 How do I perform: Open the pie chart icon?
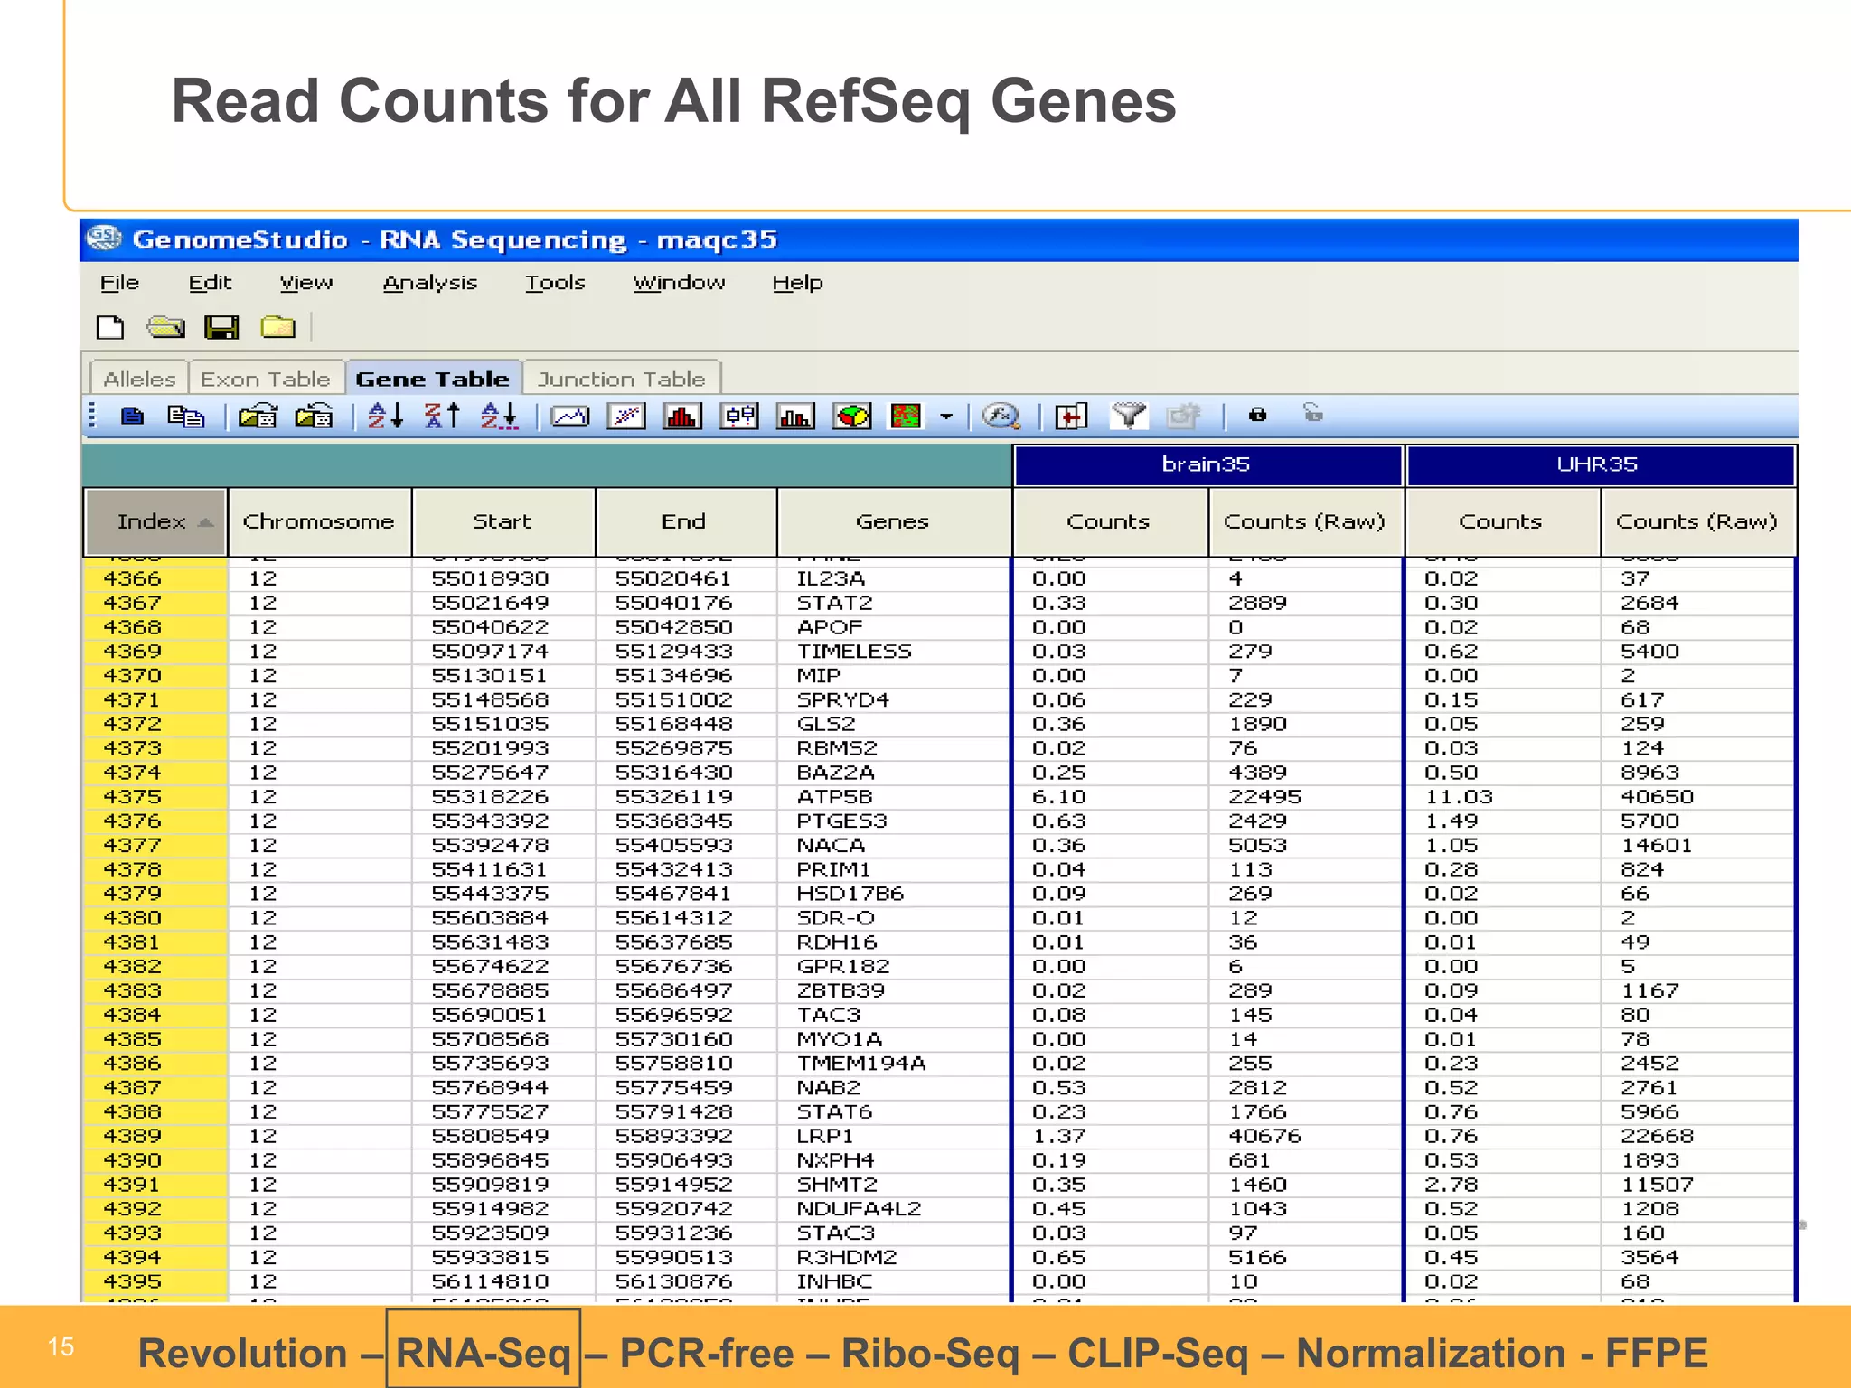851,416
